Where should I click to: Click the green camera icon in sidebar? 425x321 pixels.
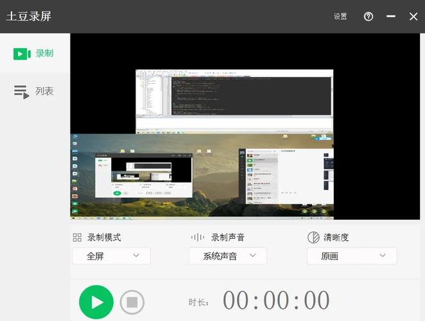[x=22, y=54]
